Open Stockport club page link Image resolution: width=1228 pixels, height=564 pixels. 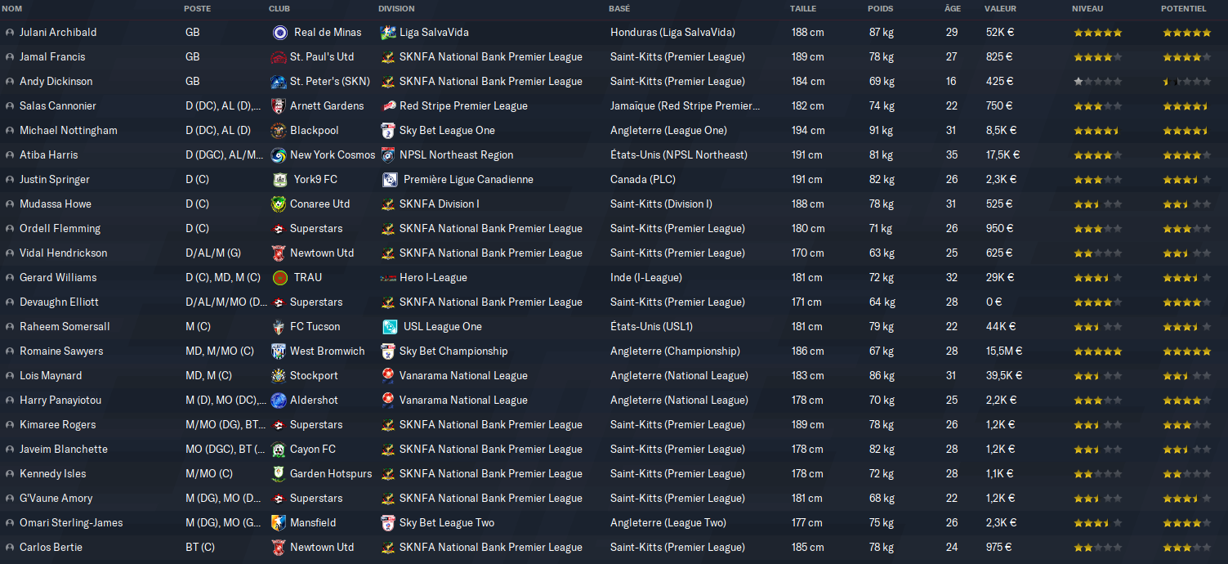click(314, 376)
